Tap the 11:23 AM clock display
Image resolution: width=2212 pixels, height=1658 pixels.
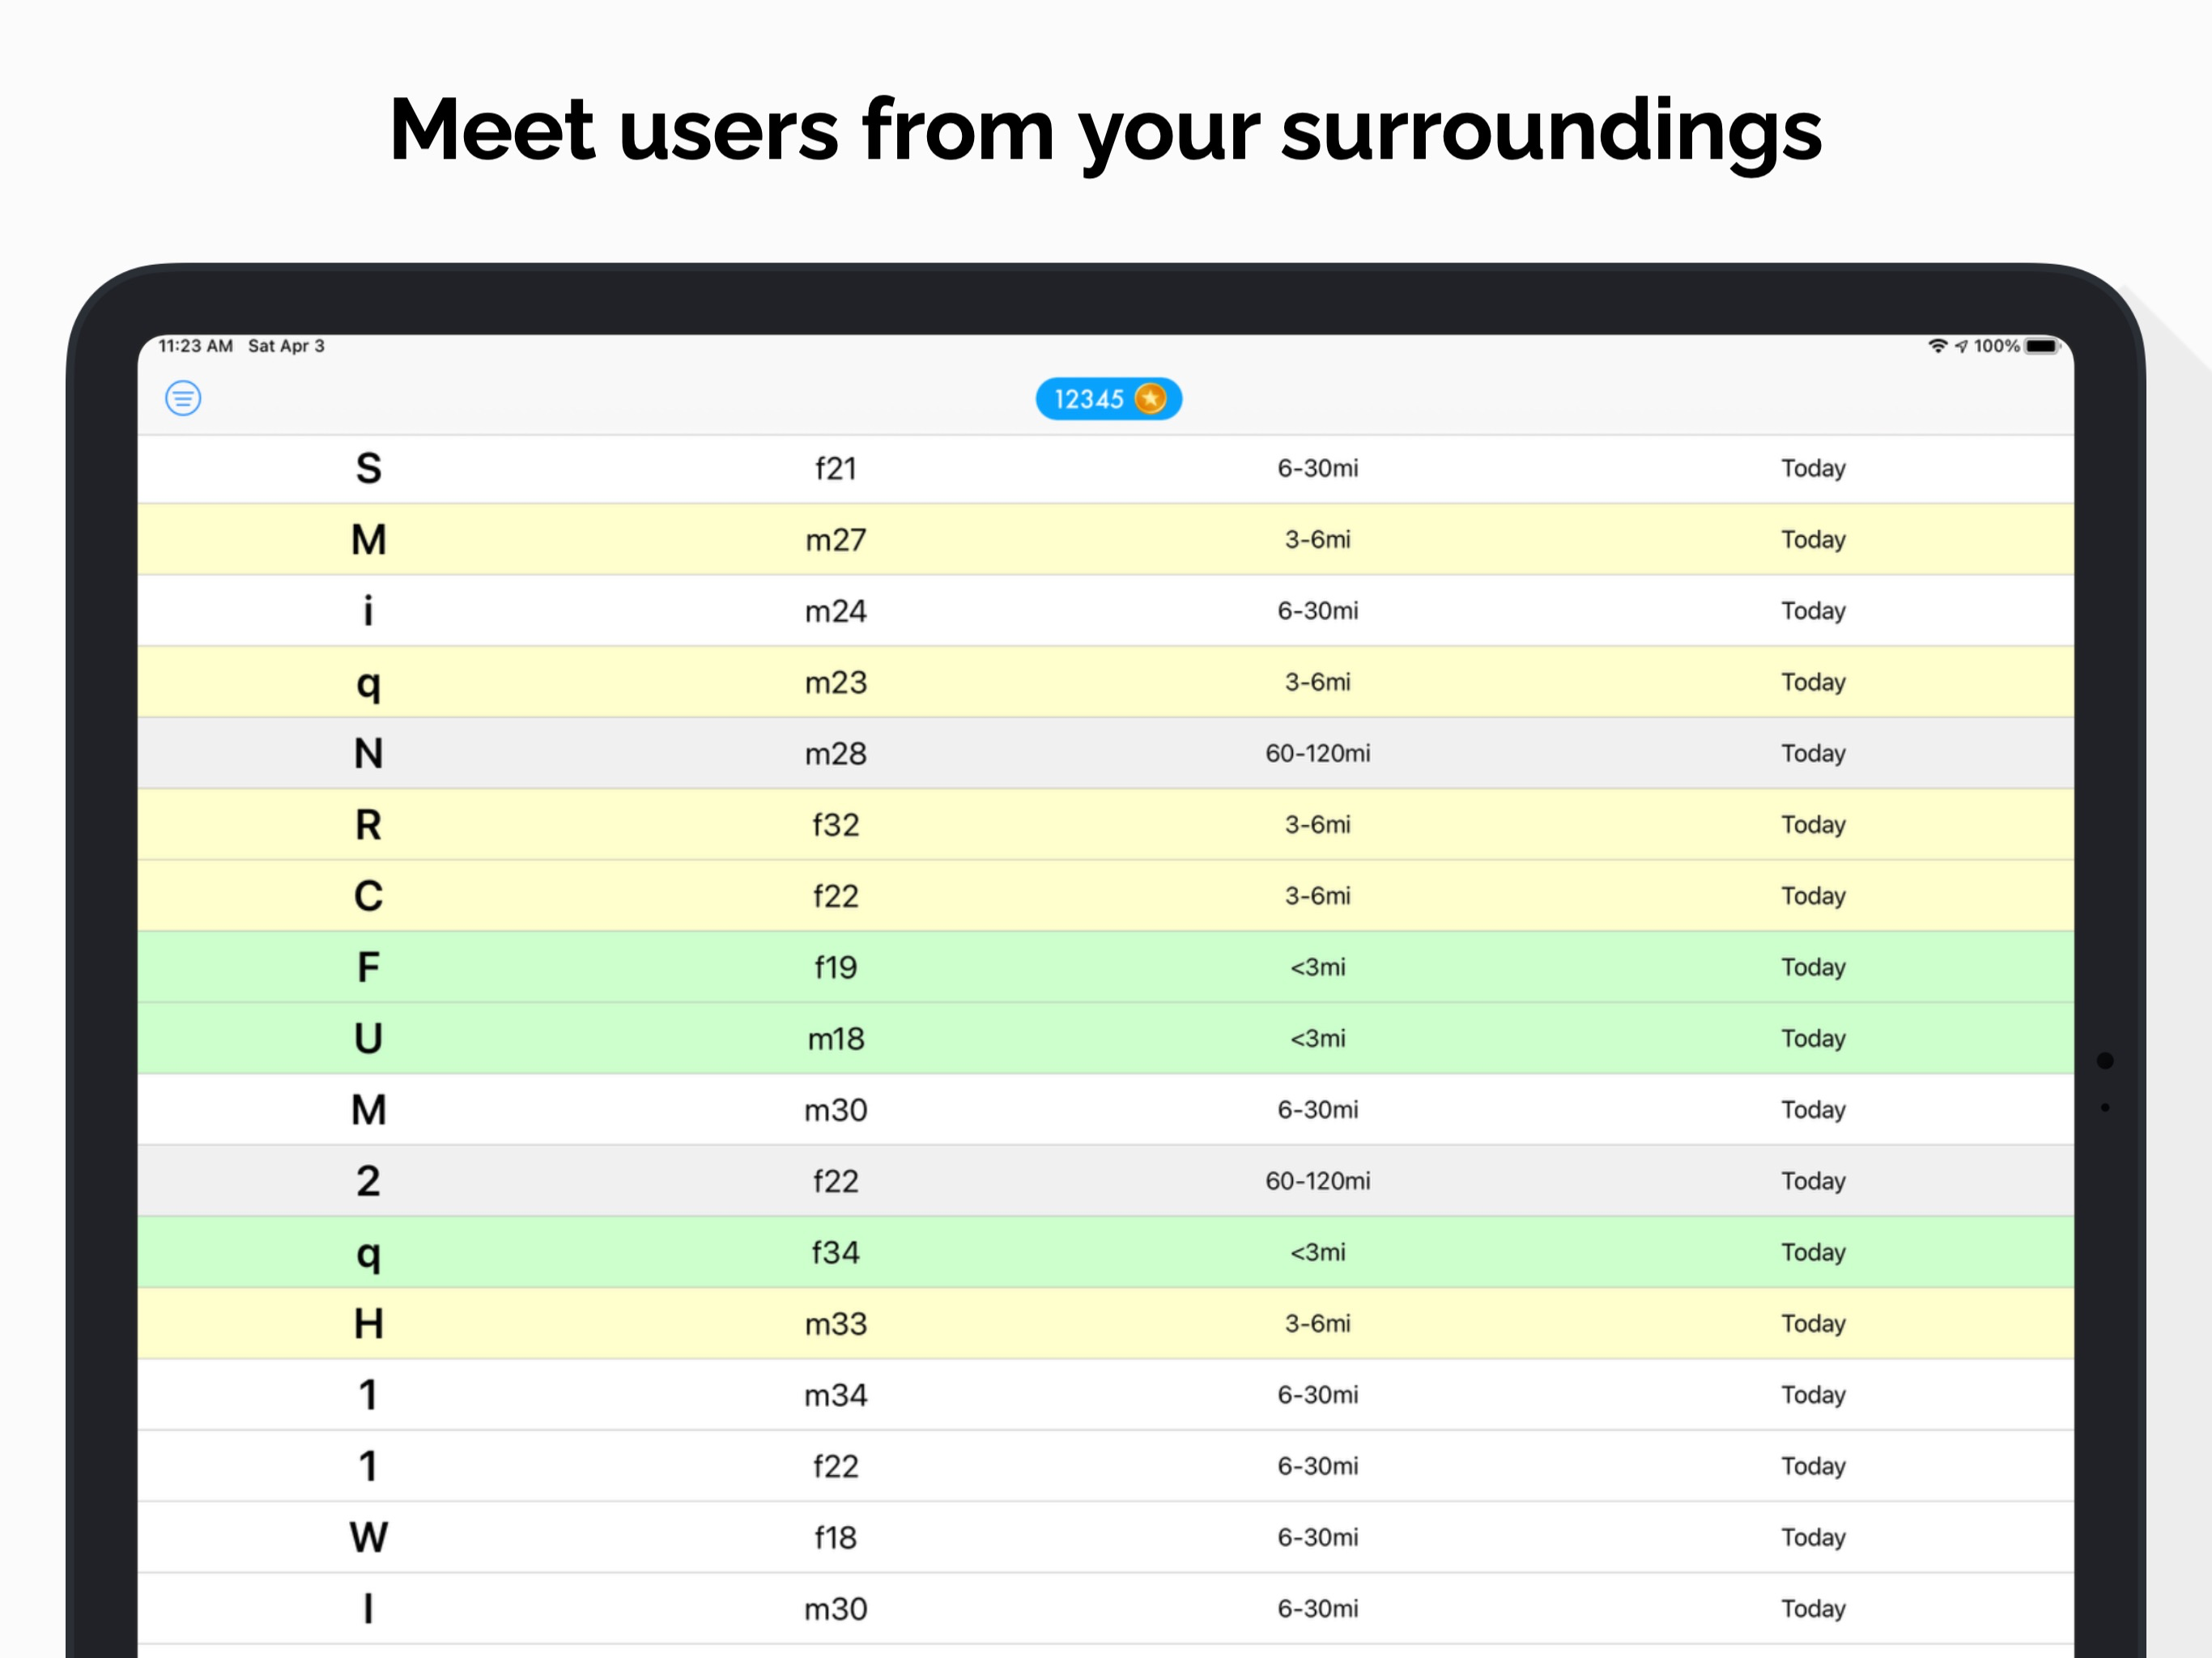coord(196,345)
